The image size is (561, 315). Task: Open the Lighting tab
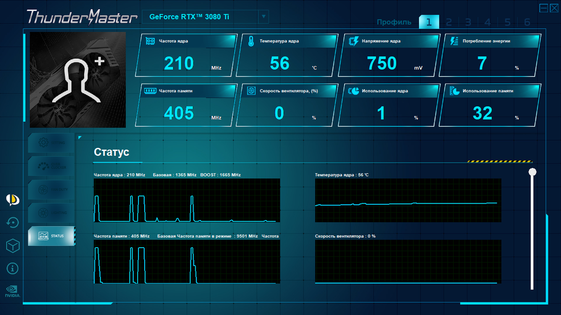(51, 213)
